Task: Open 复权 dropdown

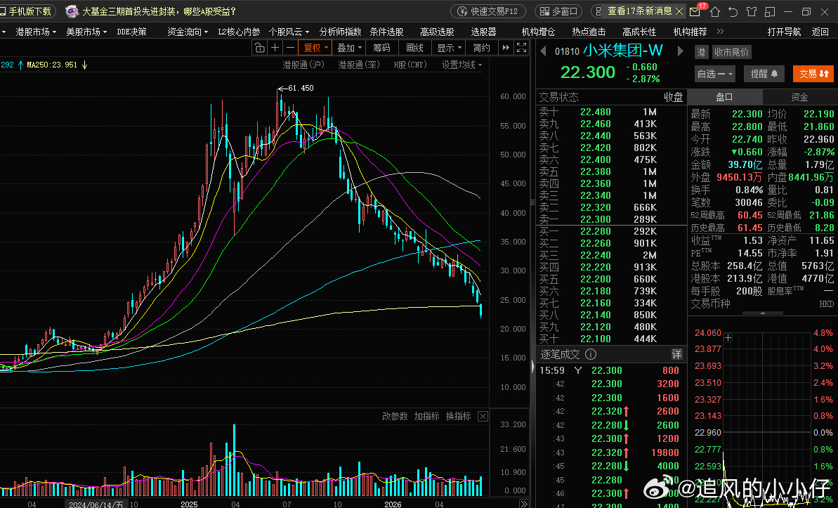Action: pyautogui.click(x=315, y=48)
